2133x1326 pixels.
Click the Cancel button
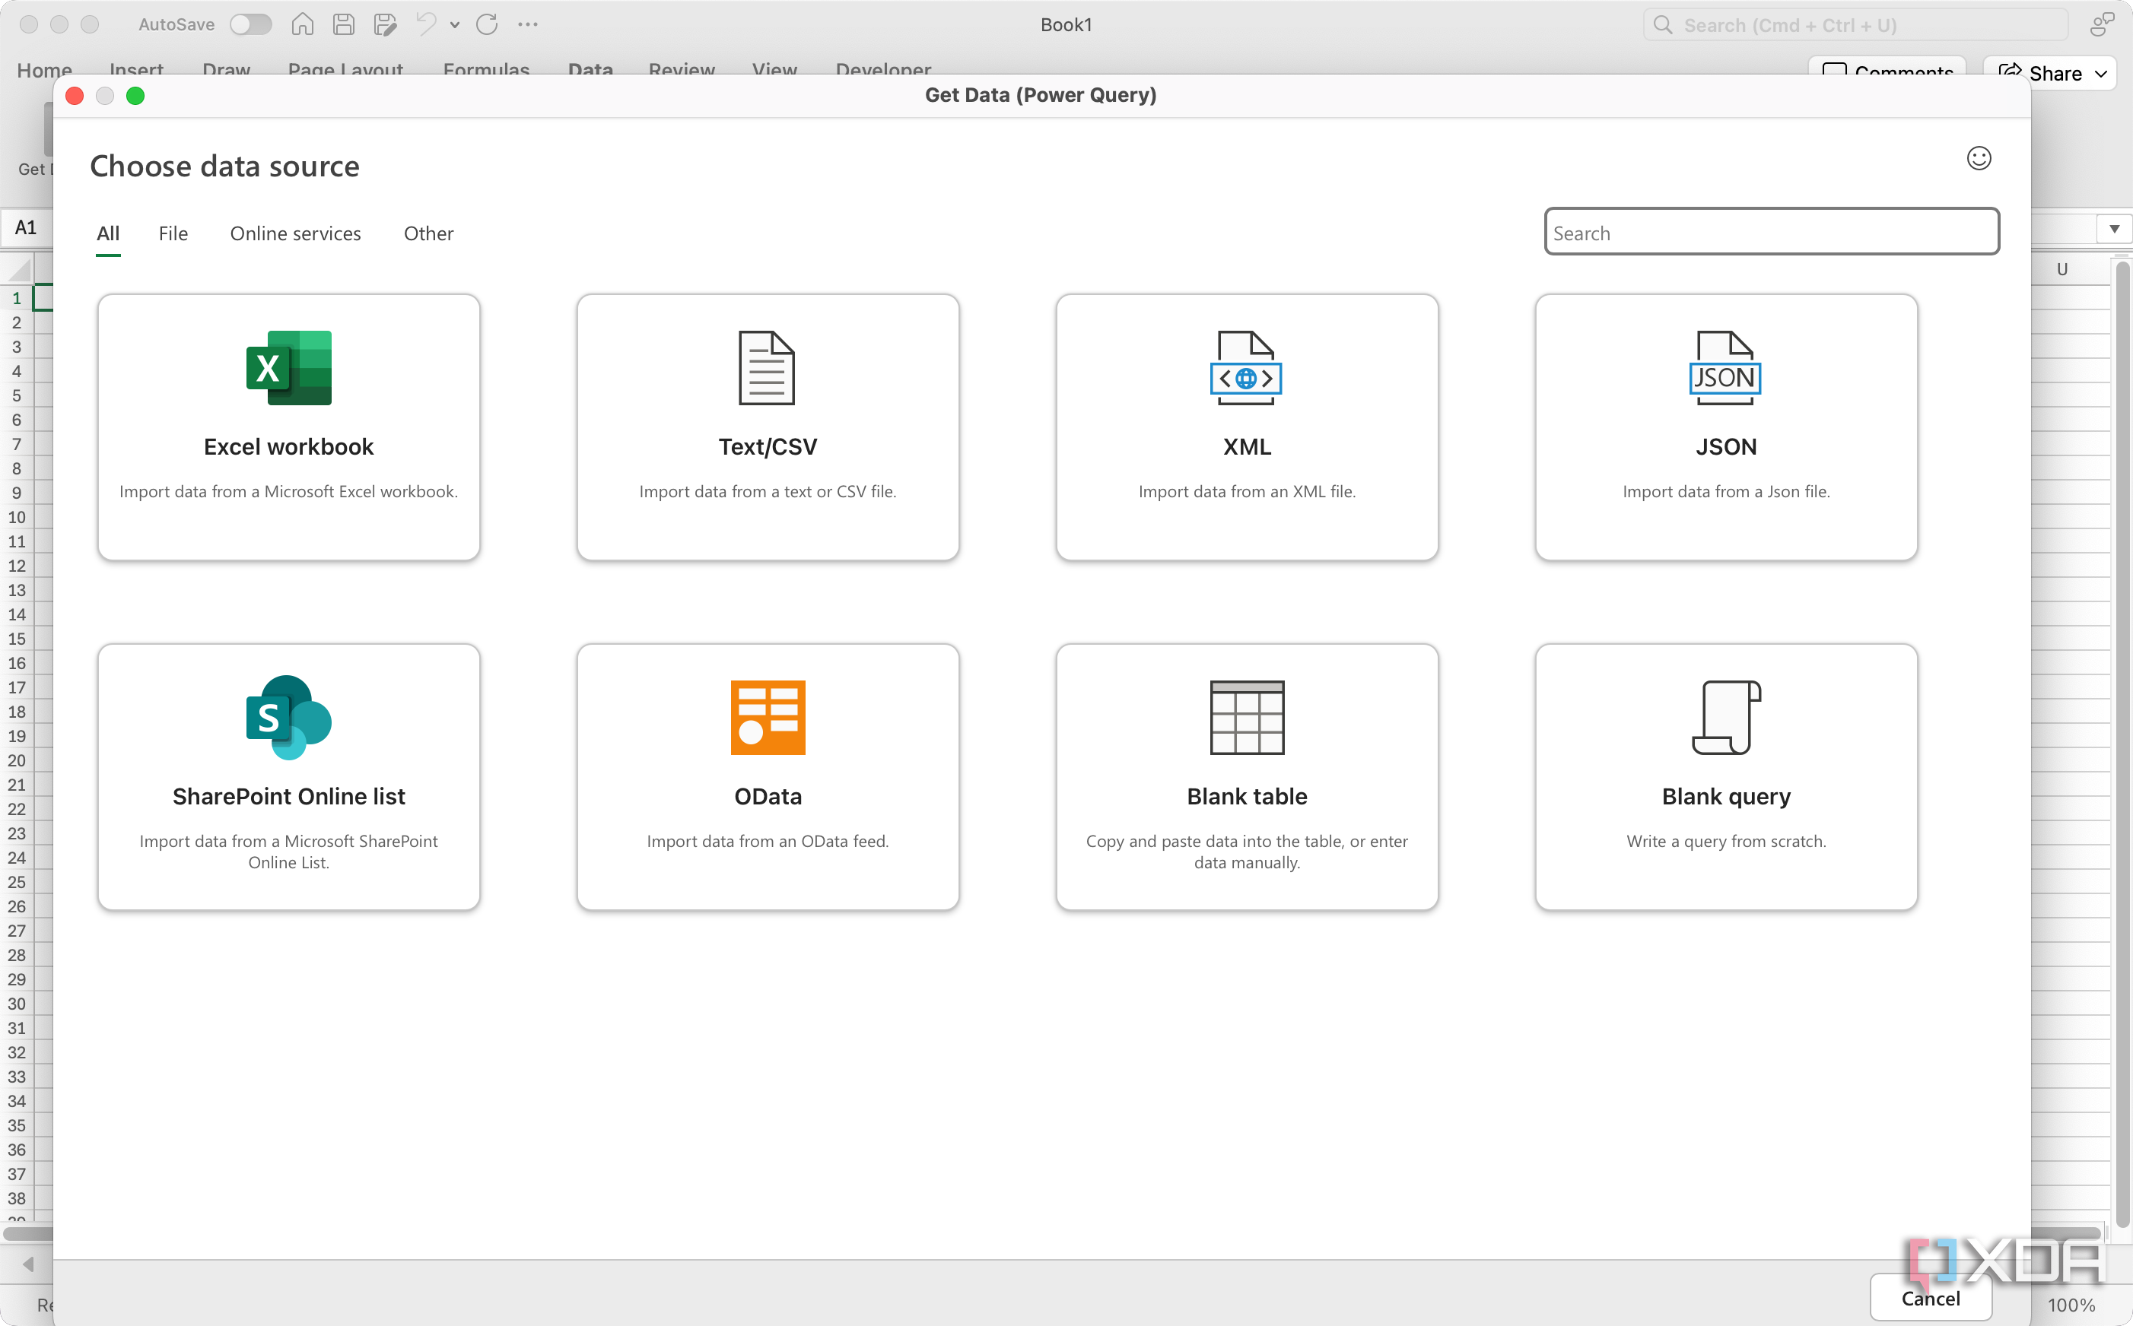pyautogui.click(x=1931, y=1298)
